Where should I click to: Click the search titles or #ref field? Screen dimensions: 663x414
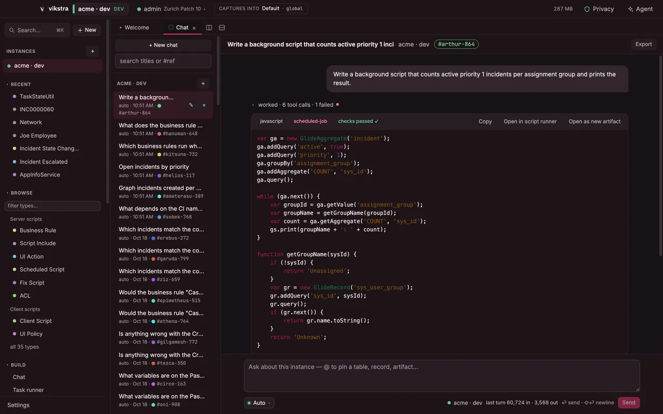tap(163, 61)
